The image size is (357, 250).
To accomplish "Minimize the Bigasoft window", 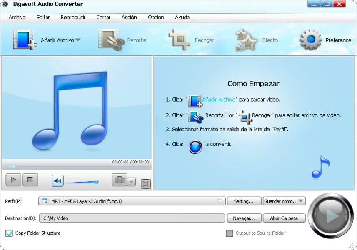I will (x=314, y=4).
